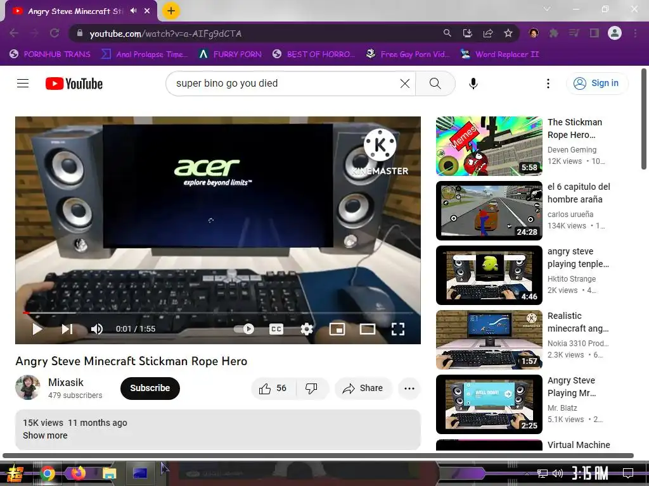Share the video
The width and height of the screenshot is (649, 486).
(x=363, y=388)
